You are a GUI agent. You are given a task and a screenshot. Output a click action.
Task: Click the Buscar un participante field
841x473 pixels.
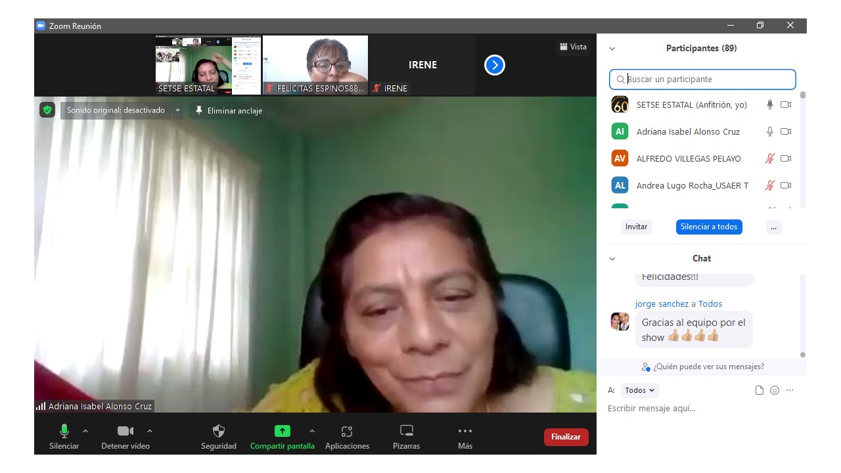tap(703, 79)
